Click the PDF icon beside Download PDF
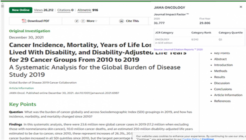The width and height of the screenshot is (246, 140). click(24, 21)
